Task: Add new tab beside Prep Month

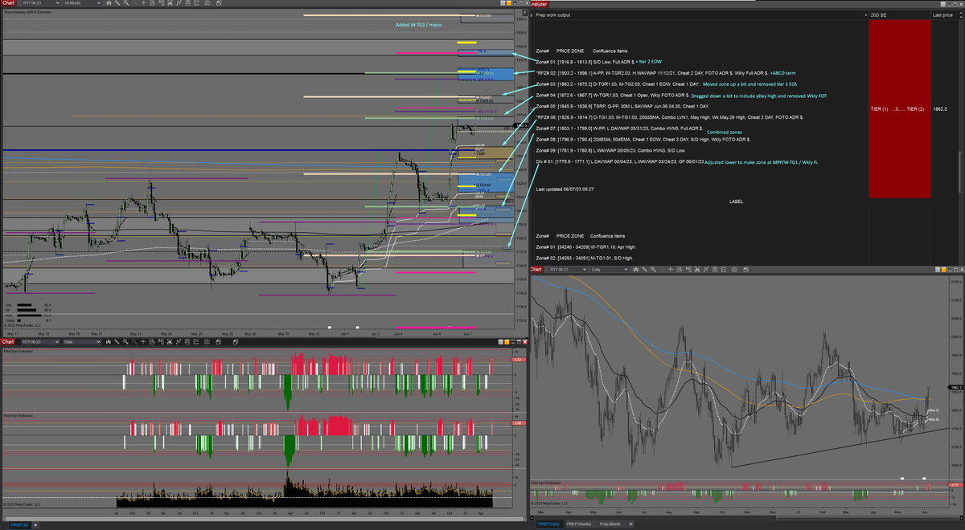Action: click(x=630, y=524)
